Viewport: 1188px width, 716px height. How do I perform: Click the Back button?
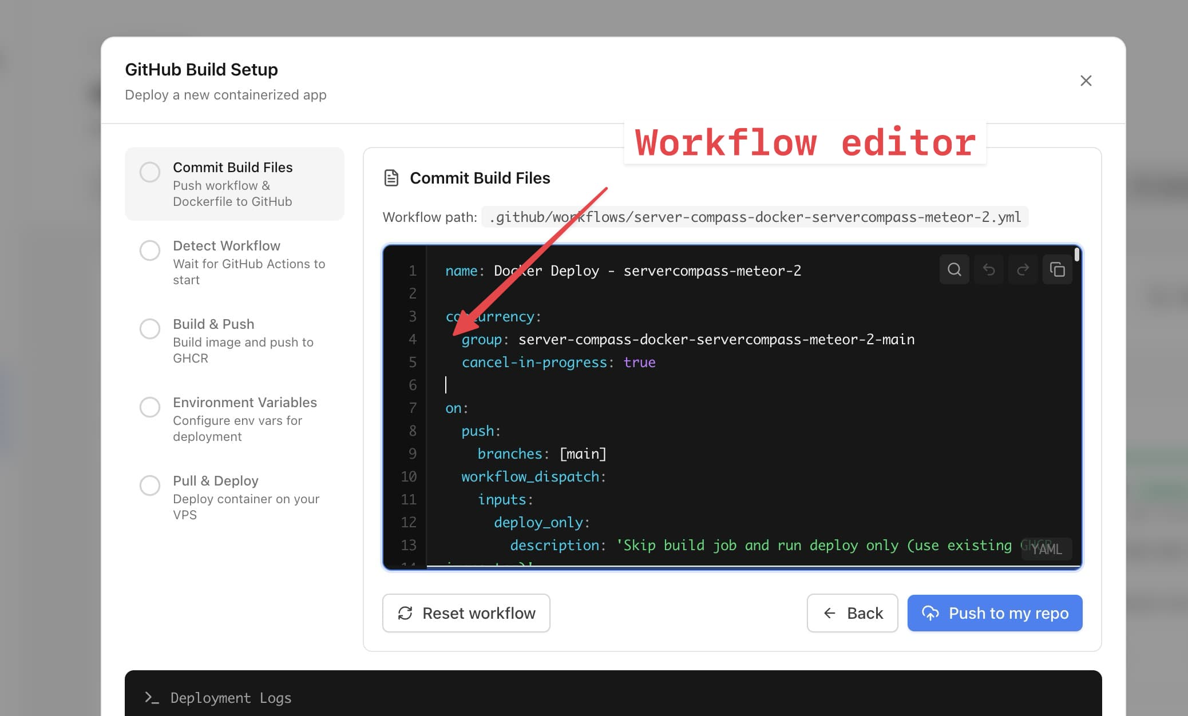pos(852,613)
